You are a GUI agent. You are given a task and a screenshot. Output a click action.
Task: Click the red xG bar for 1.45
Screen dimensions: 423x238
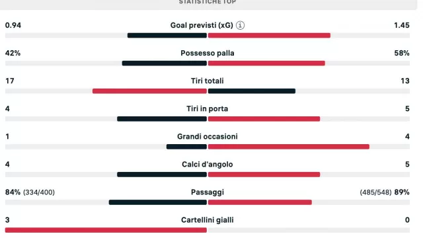269,35
